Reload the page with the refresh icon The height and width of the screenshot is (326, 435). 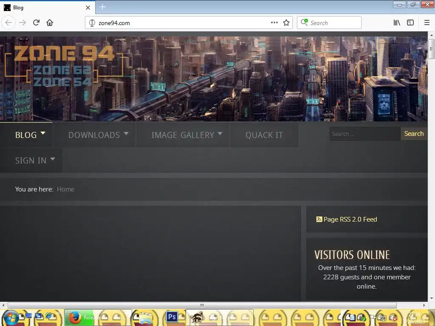(36, 22)
